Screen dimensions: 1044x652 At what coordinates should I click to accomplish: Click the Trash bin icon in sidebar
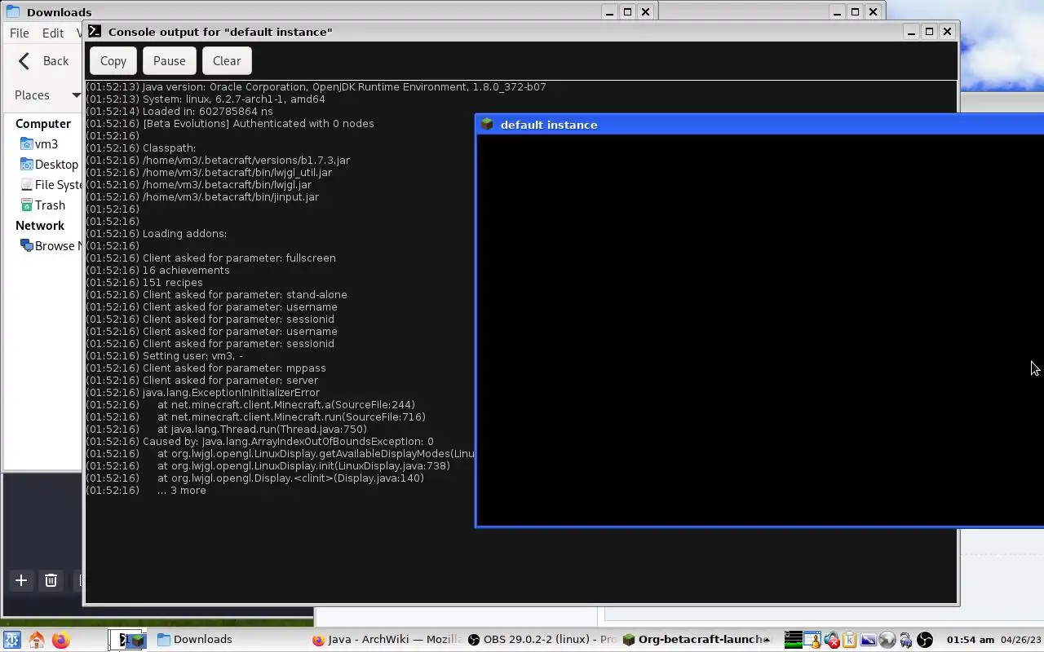pos(26,205)
